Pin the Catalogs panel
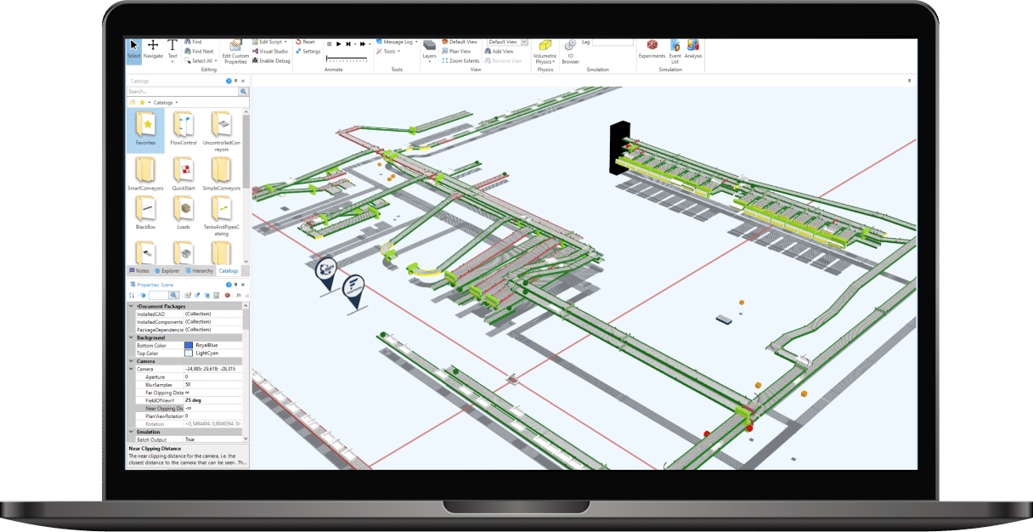 [x=236, y=81]
